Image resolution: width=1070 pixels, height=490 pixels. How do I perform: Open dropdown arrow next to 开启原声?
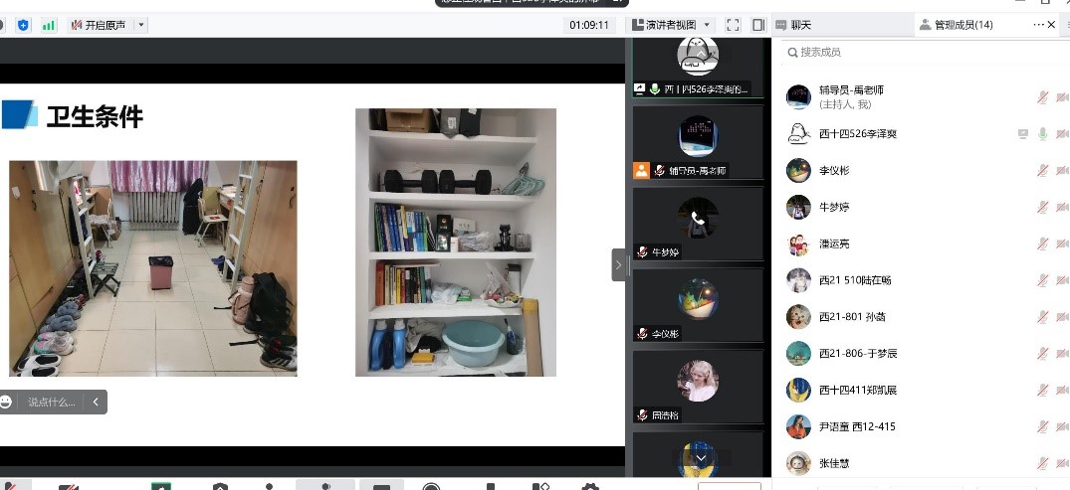140,25
